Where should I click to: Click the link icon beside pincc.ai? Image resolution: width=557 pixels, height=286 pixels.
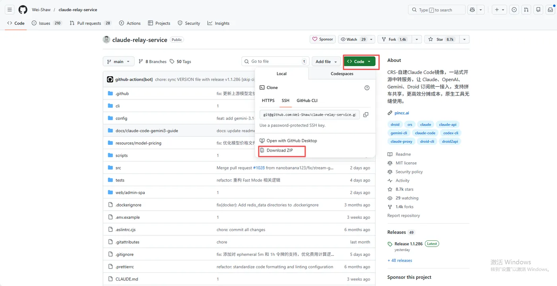tap(390, 113)
